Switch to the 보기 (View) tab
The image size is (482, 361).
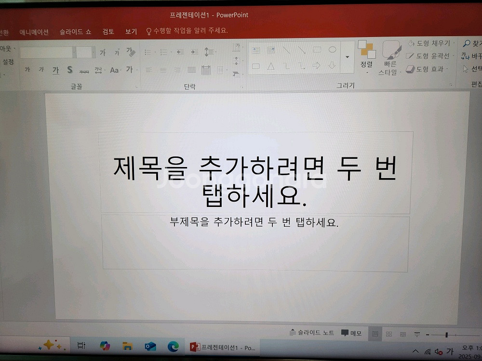click(130, 31)
